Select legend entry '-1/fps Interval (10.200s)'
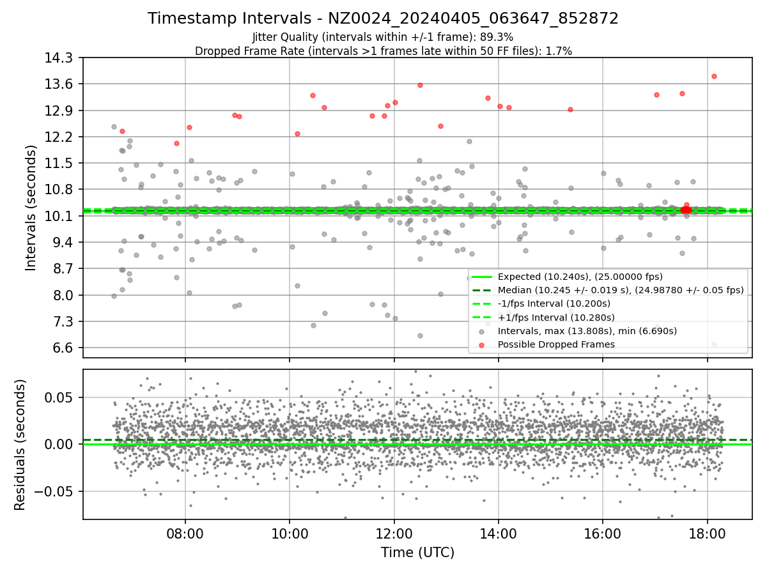This screenshot has width=767, height=575. tap(554, 303)
